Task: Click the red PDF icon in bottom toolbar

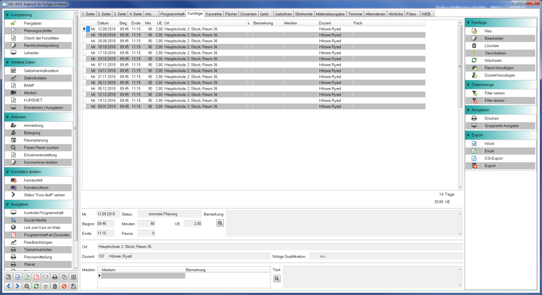Action: coord(36,277)
